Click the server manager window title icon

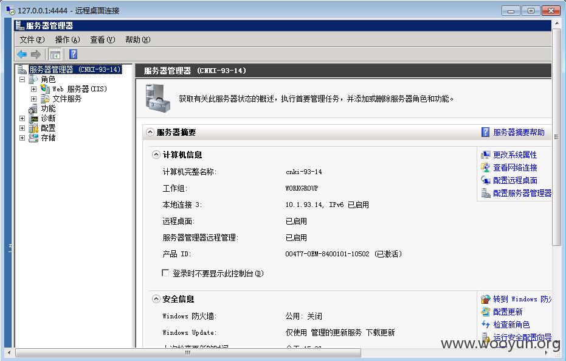coord(20,26)
